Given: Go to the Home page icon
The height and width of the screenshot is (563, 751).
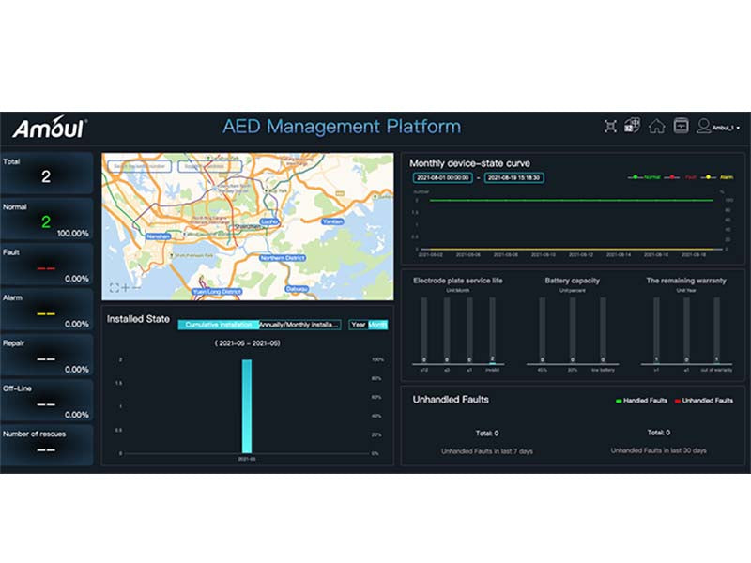Looking at the screenshot, I should [x=656, y=127].
